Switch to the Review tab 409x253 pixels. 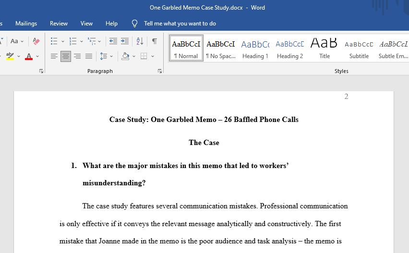59,24
